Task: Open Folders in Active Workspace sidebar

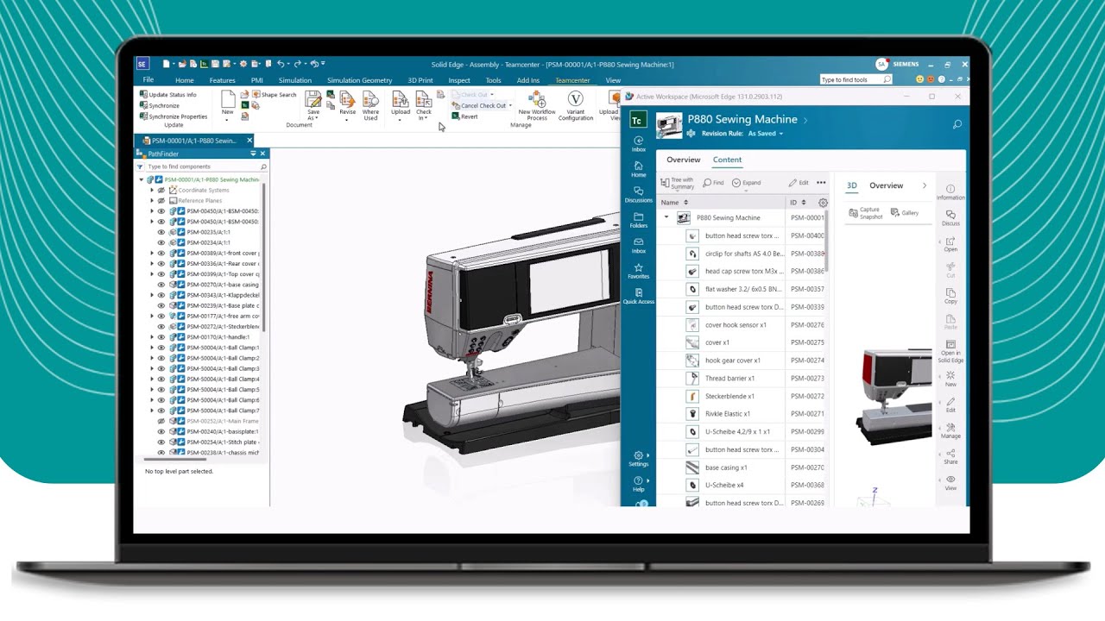Action: pos(638,220)
